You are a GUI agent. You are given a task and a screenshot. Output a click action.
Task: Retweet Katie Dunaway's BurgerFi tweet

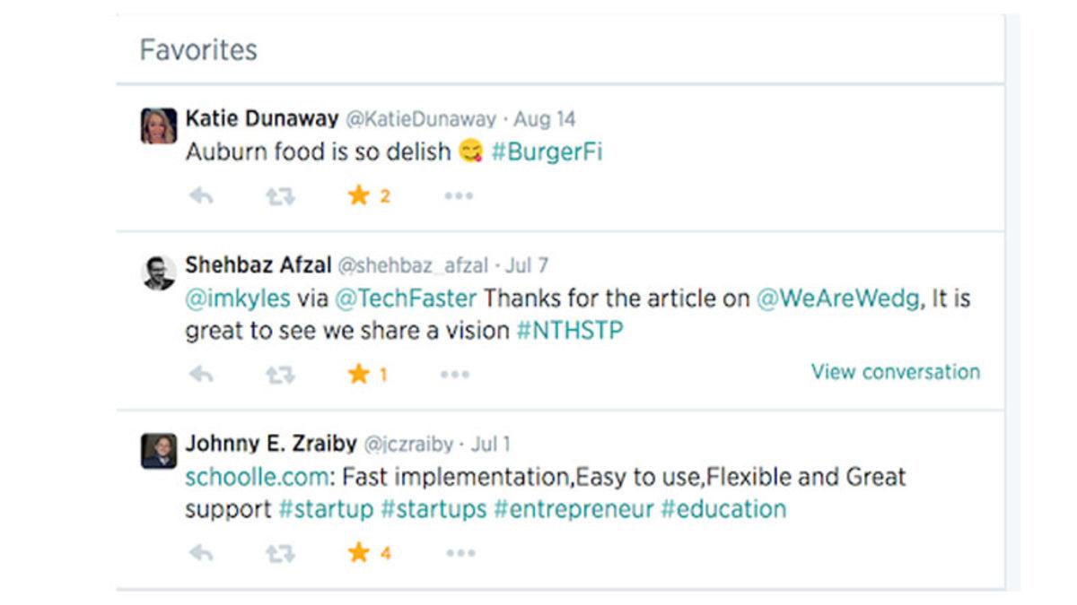[280, 196]
